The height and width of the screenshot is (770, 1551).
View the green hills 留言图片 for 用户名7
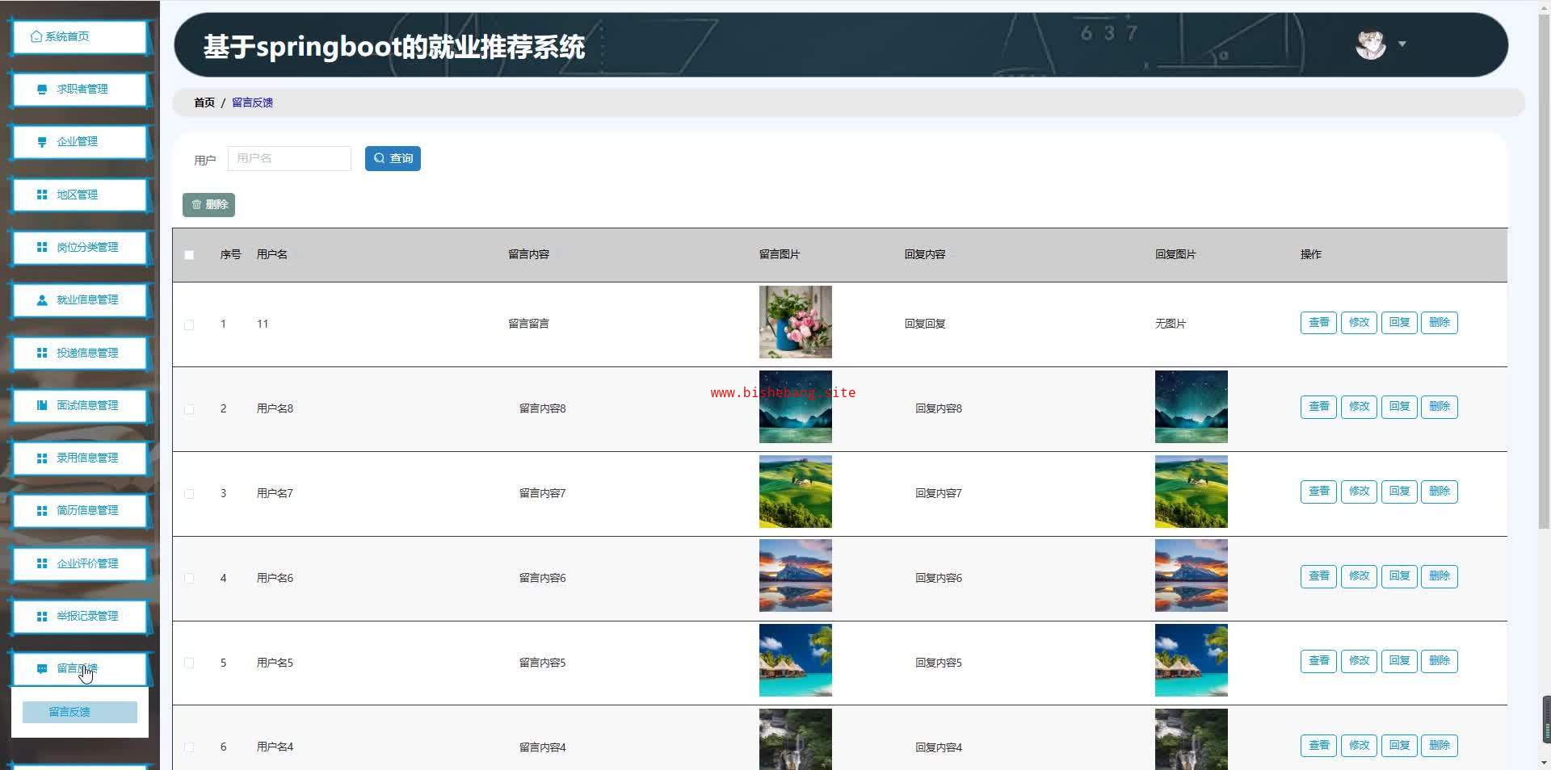coord(795,492)
